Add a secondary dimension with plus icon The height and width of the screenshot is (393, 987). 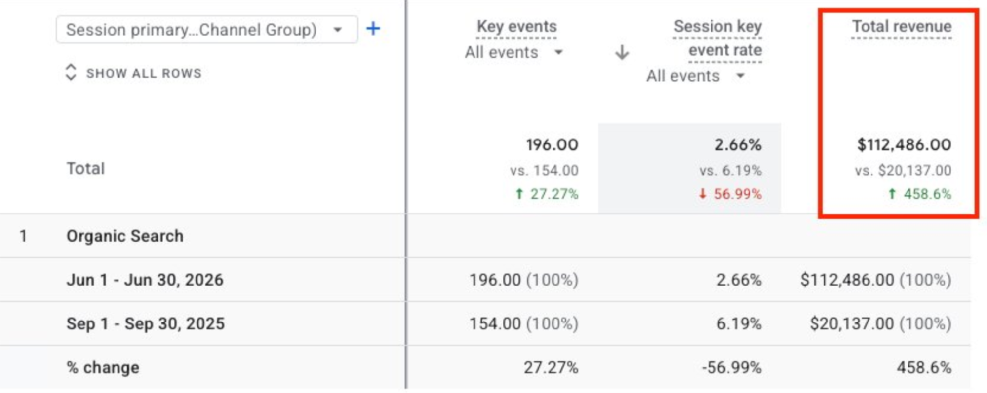click(x=373, y=29)
